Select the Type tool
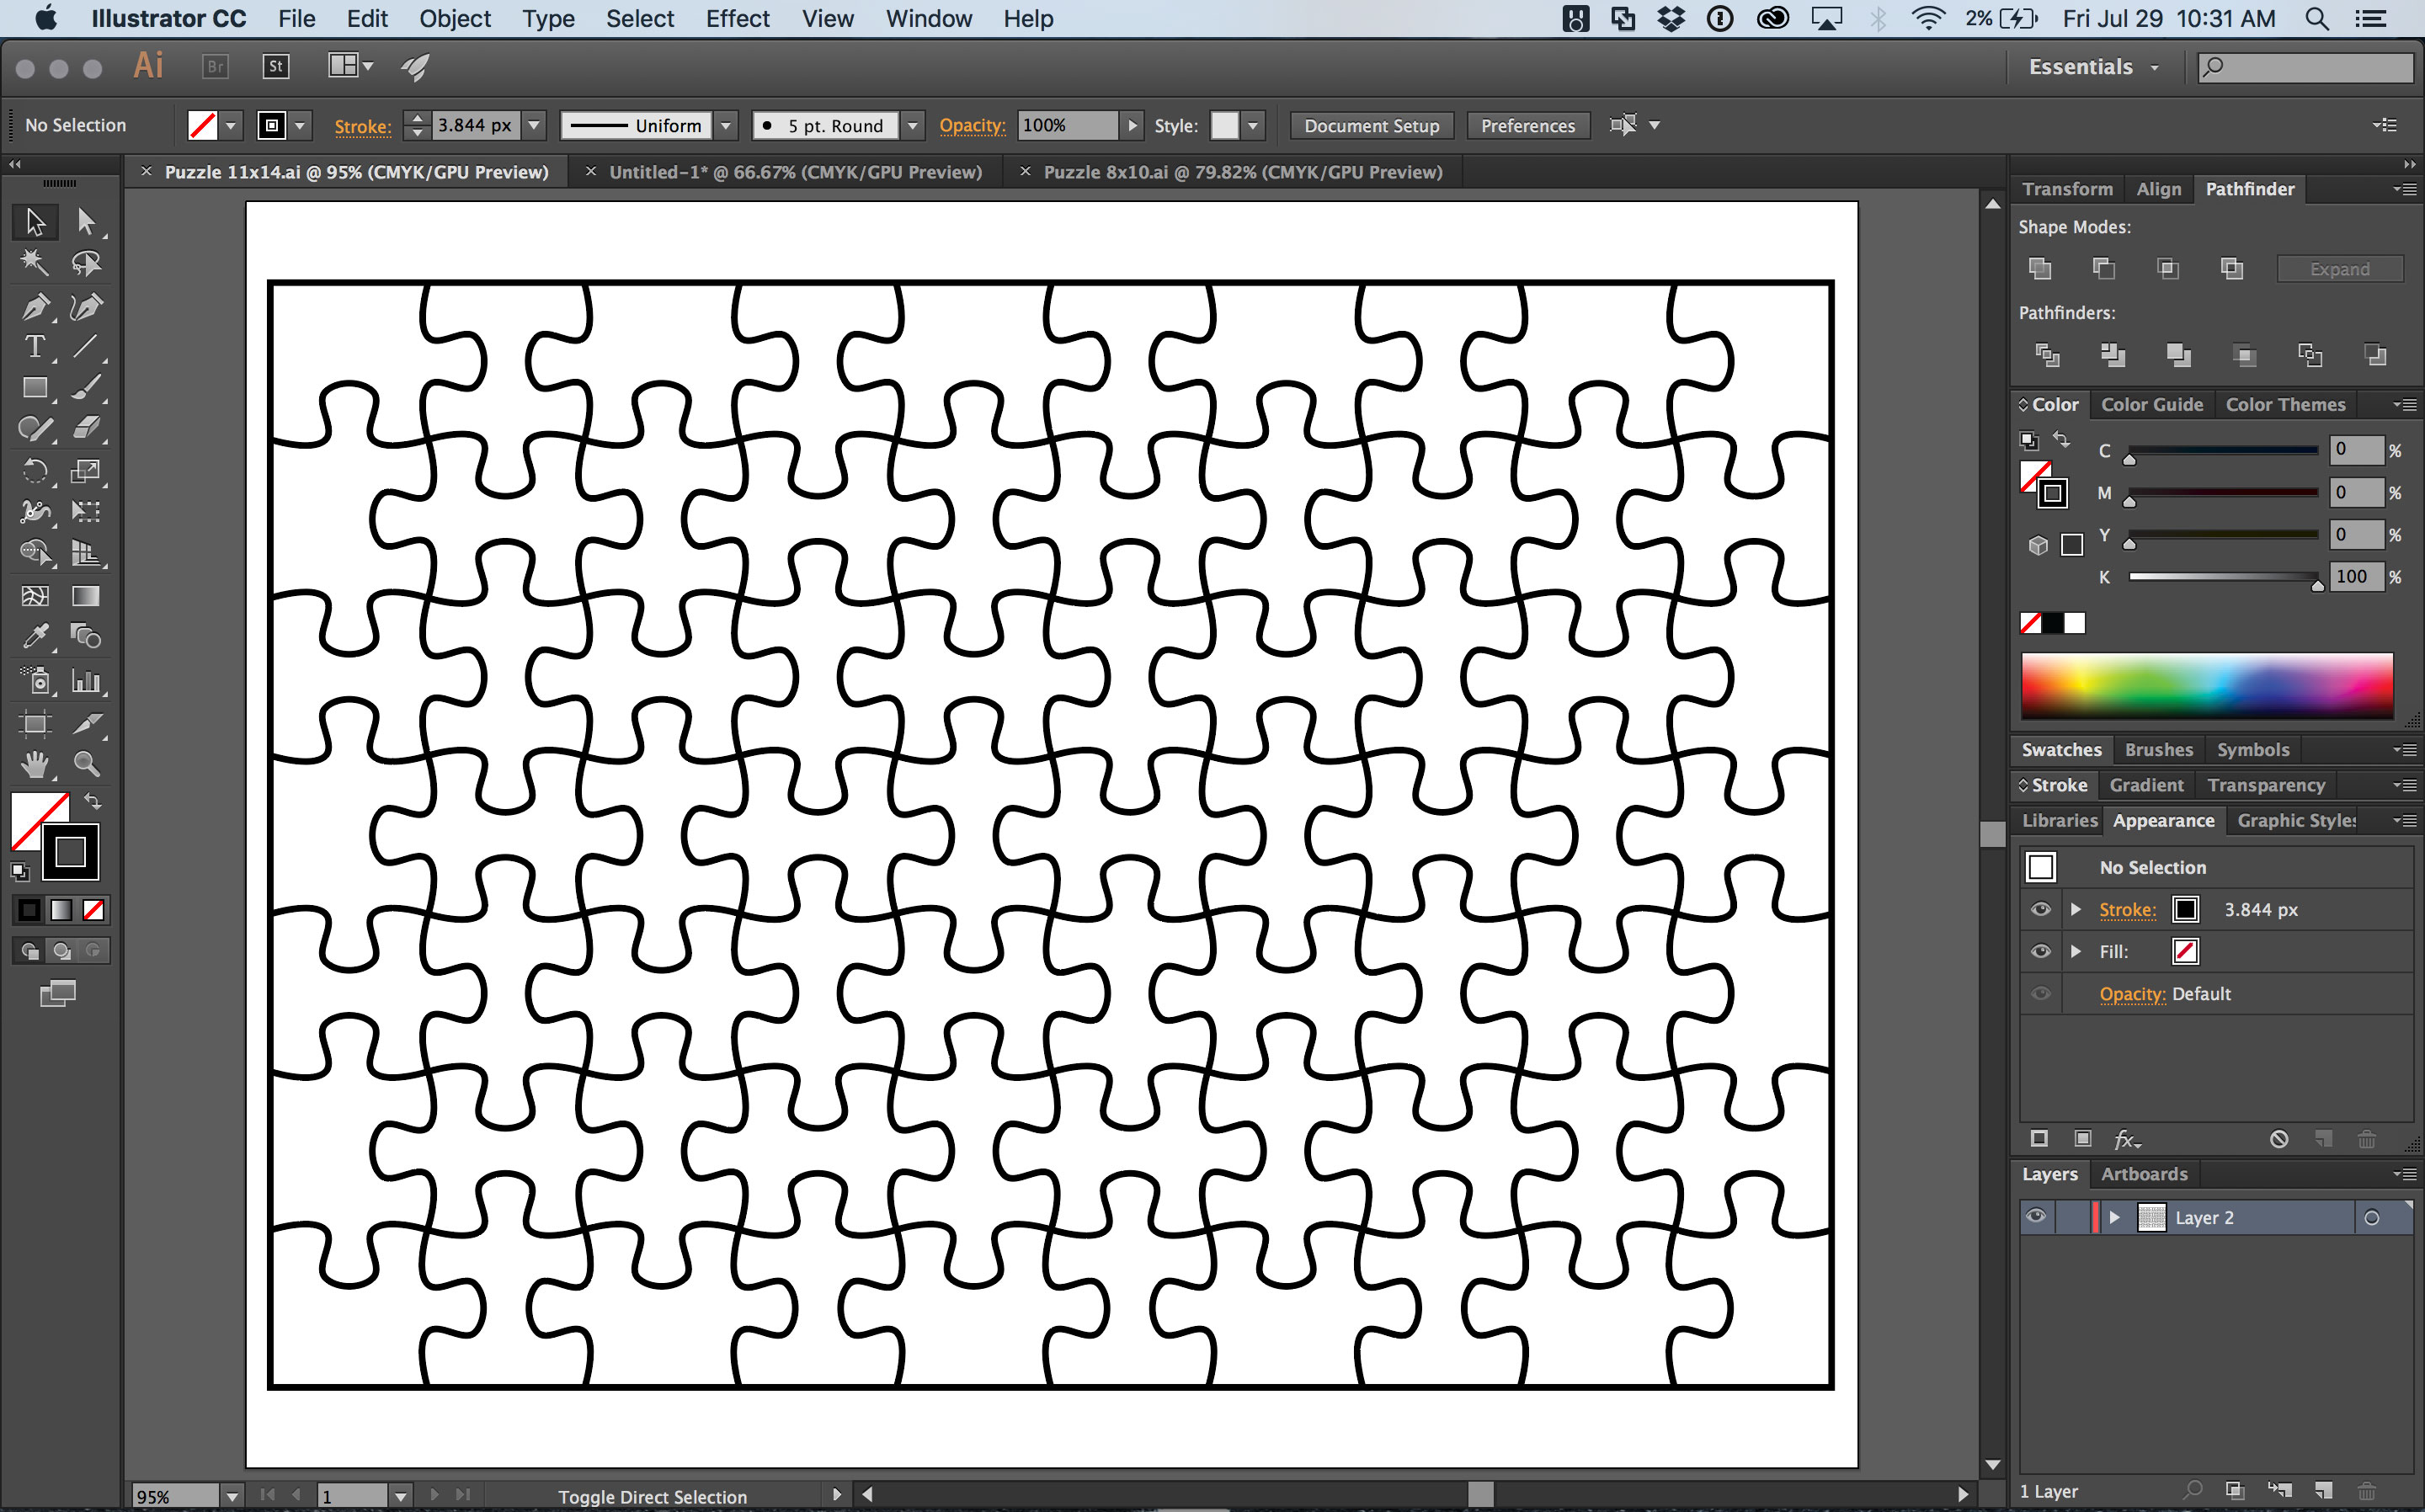2425x1512 pixels. tap(35, 347)
